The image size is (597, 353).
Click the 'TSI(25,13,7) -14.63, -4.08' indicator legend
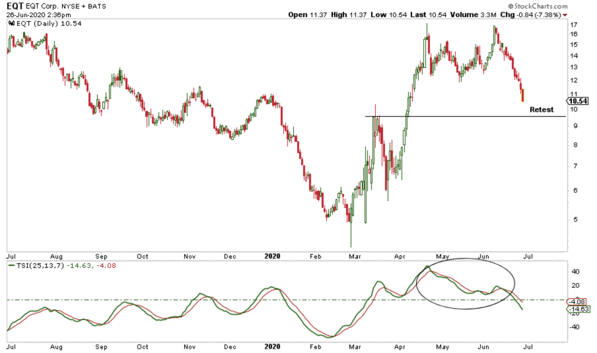66,266
